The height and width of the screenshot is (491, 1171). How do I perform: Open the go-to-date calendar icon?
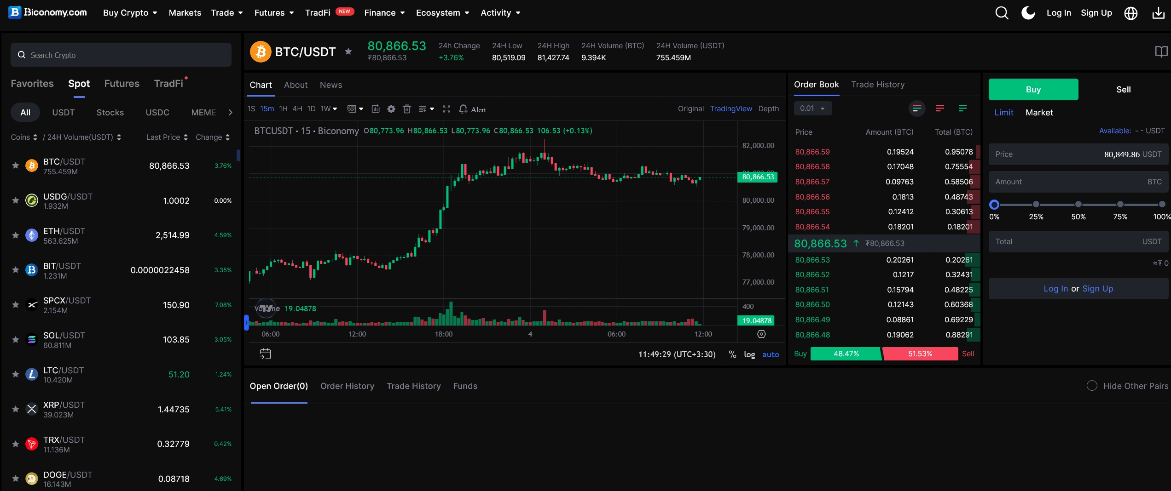pyautogui.click(x=265, y=354)
